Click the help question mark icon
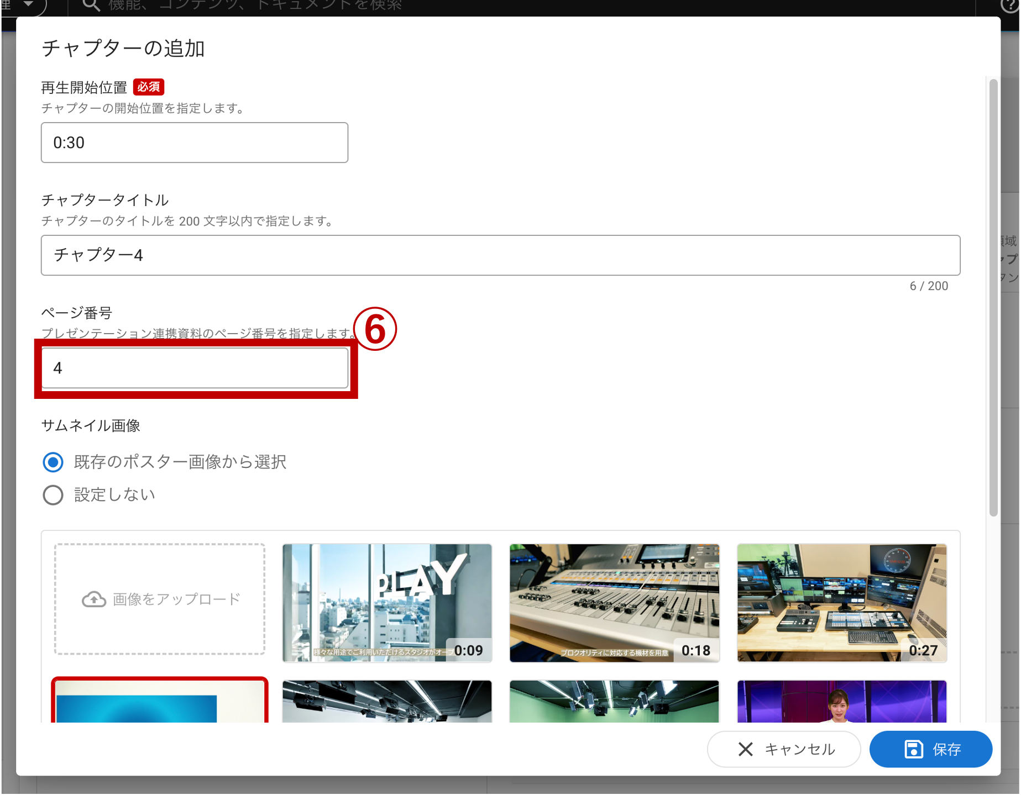Screen dimensions: 1021x795 point(1010,6)
